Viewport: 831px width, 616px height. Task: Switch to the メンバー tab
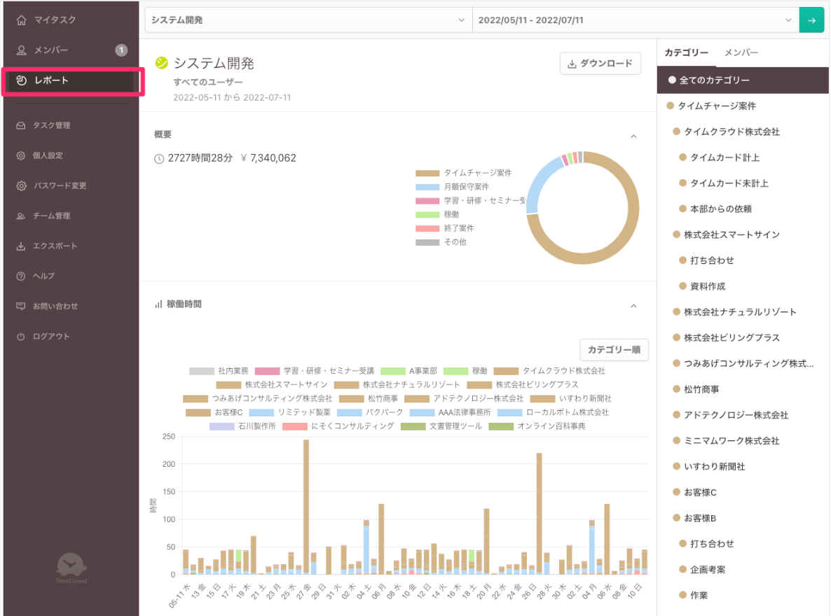[741, 53]
